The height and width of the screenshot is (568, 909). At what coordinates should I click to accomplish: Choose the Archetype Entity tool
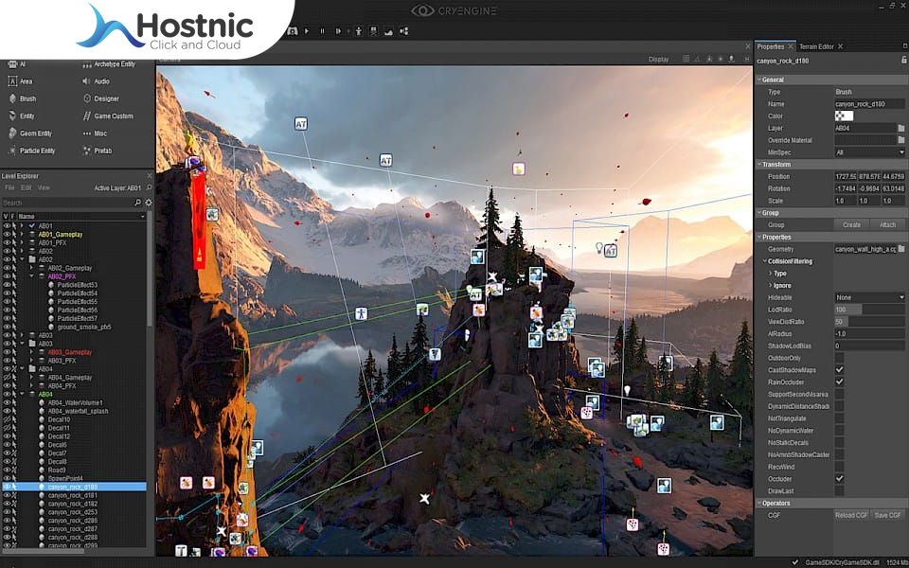point(108,64)
